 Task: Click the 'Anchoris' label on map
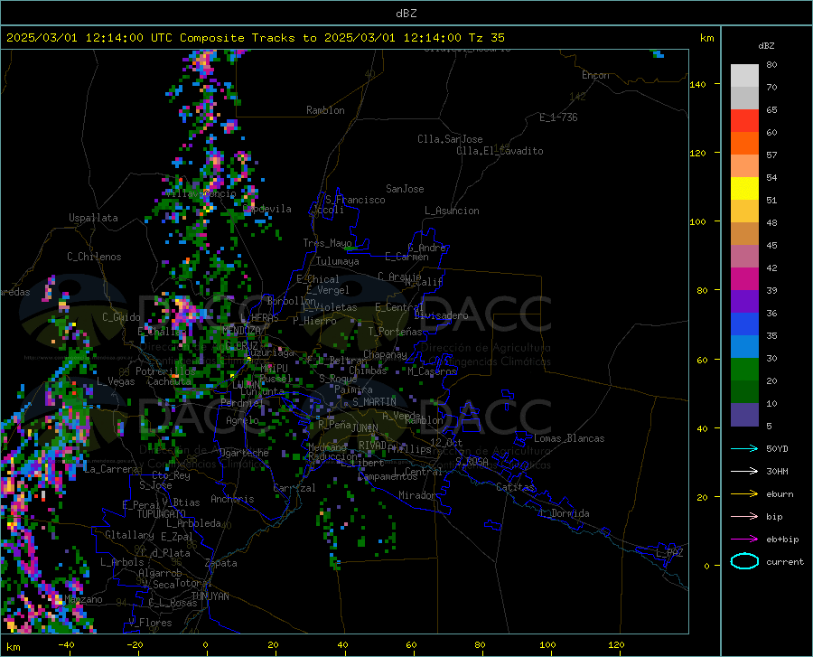click(x=232, y=499)
